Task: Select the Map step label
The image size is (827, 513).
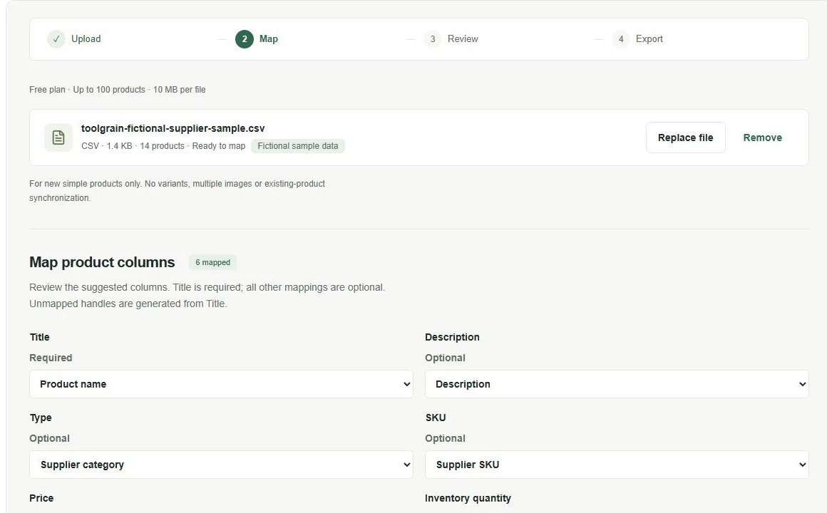Action: click(x=269, y=39)
